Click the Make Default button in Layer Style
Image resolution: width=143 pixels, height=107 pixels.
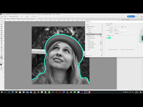[x=113, y=49]
